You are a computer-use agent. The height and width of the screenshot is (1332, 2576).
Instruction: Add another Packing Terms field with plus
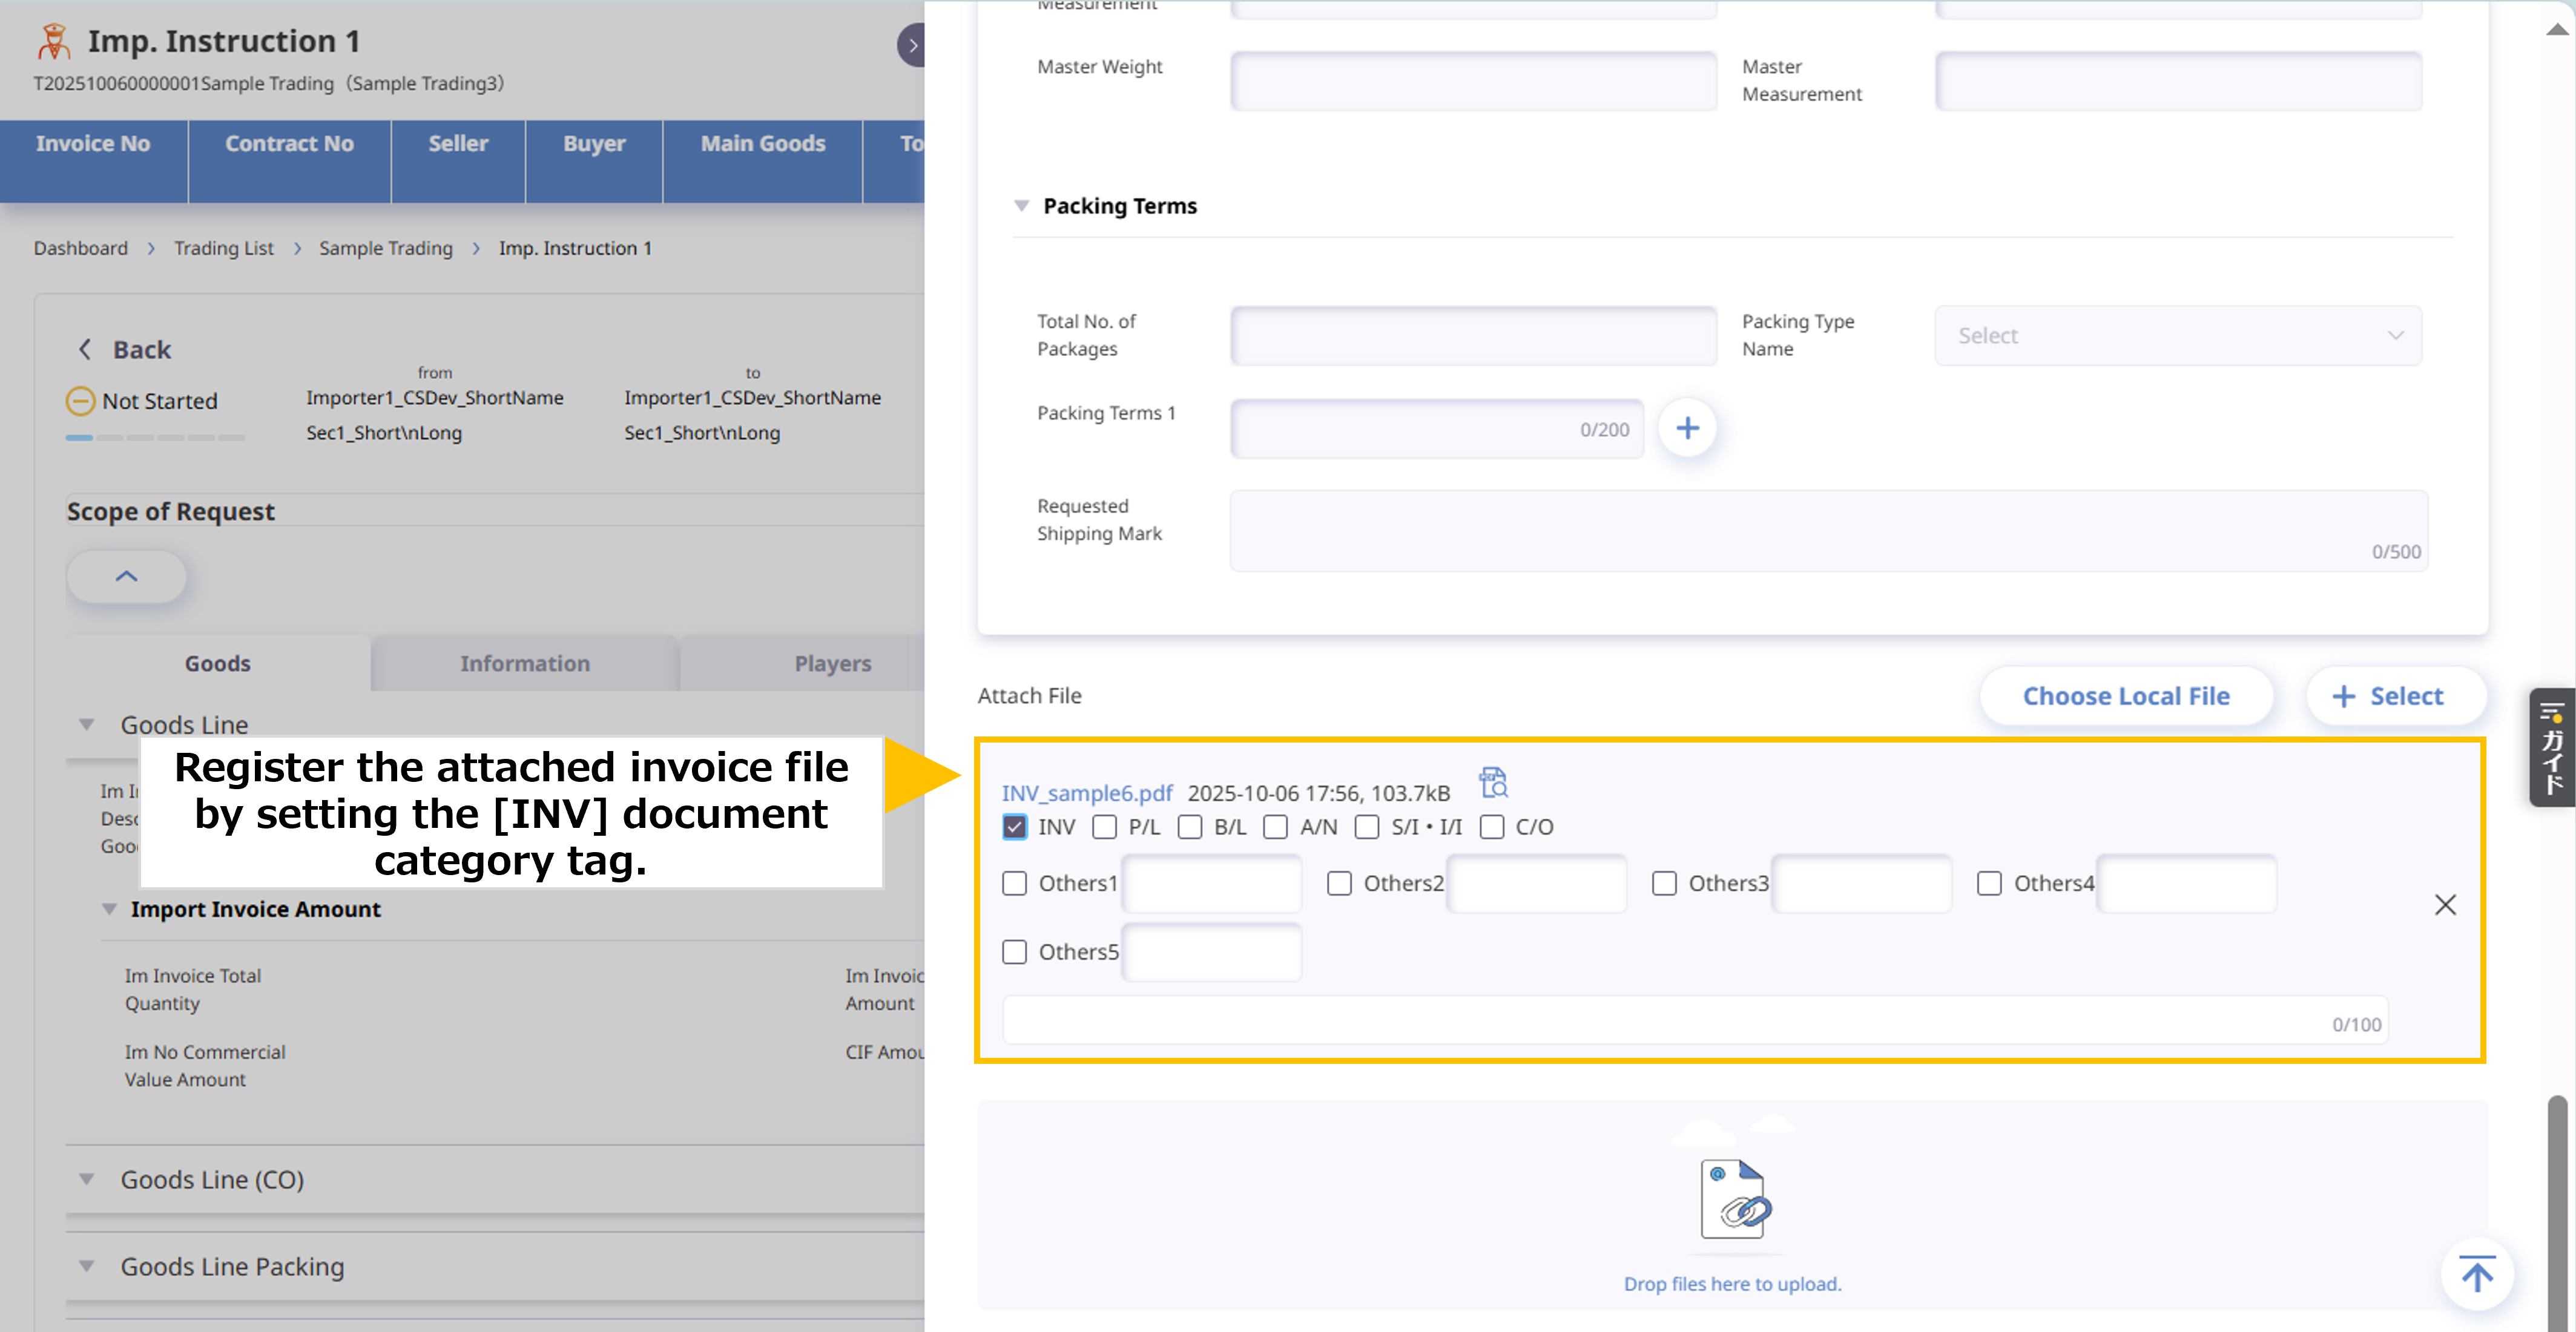1687,428
